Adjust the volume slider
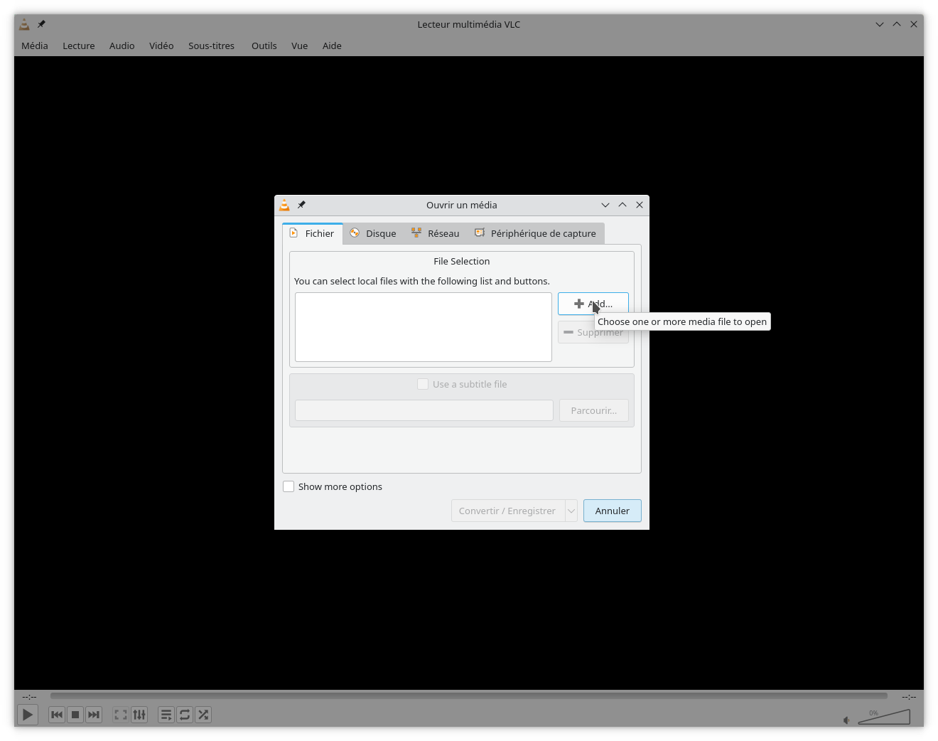 click(885, 717)
